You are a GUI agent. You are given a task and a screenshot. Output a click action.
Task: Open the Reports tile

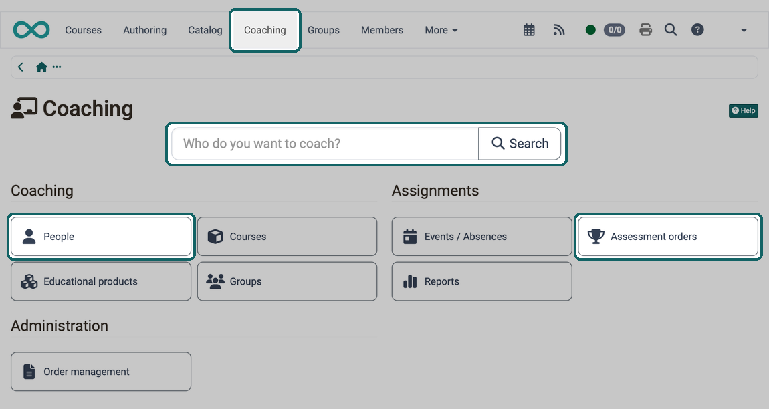pos(481,281)
